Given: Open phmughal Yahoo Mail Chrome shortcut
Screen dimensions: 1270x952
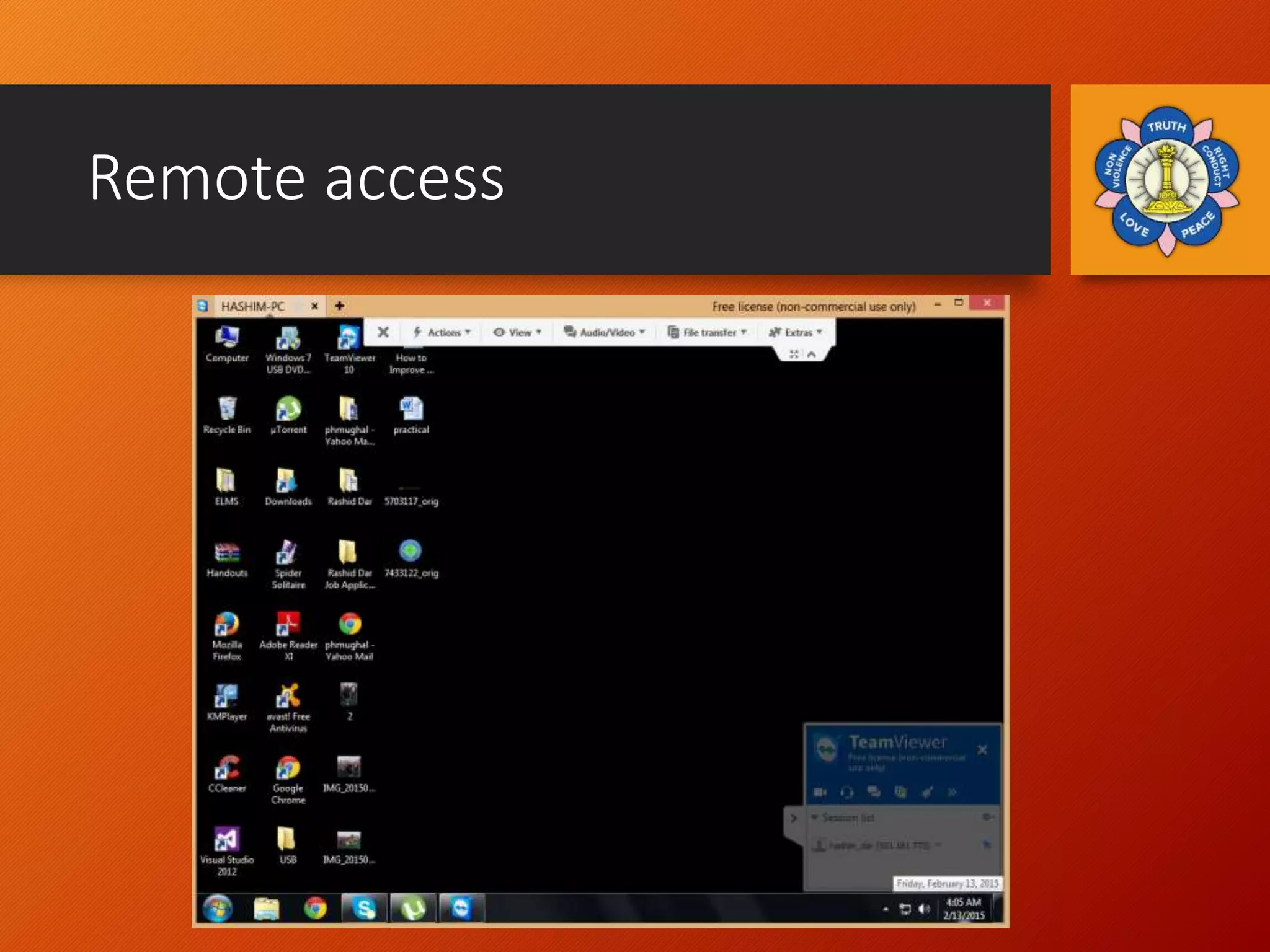Looking at the screenshot, I should pos(349,637).
